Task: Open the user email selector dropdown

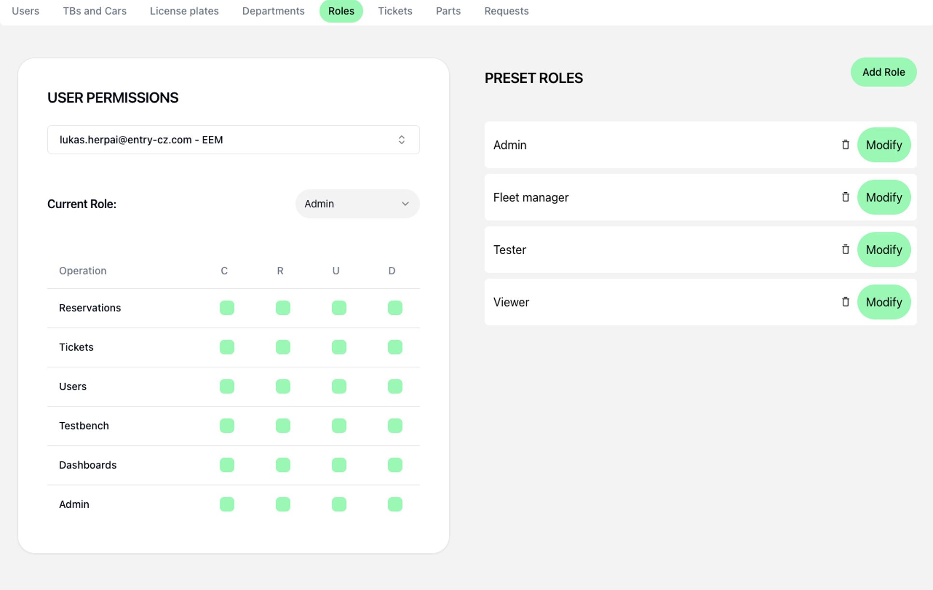Action: [233, 140]
